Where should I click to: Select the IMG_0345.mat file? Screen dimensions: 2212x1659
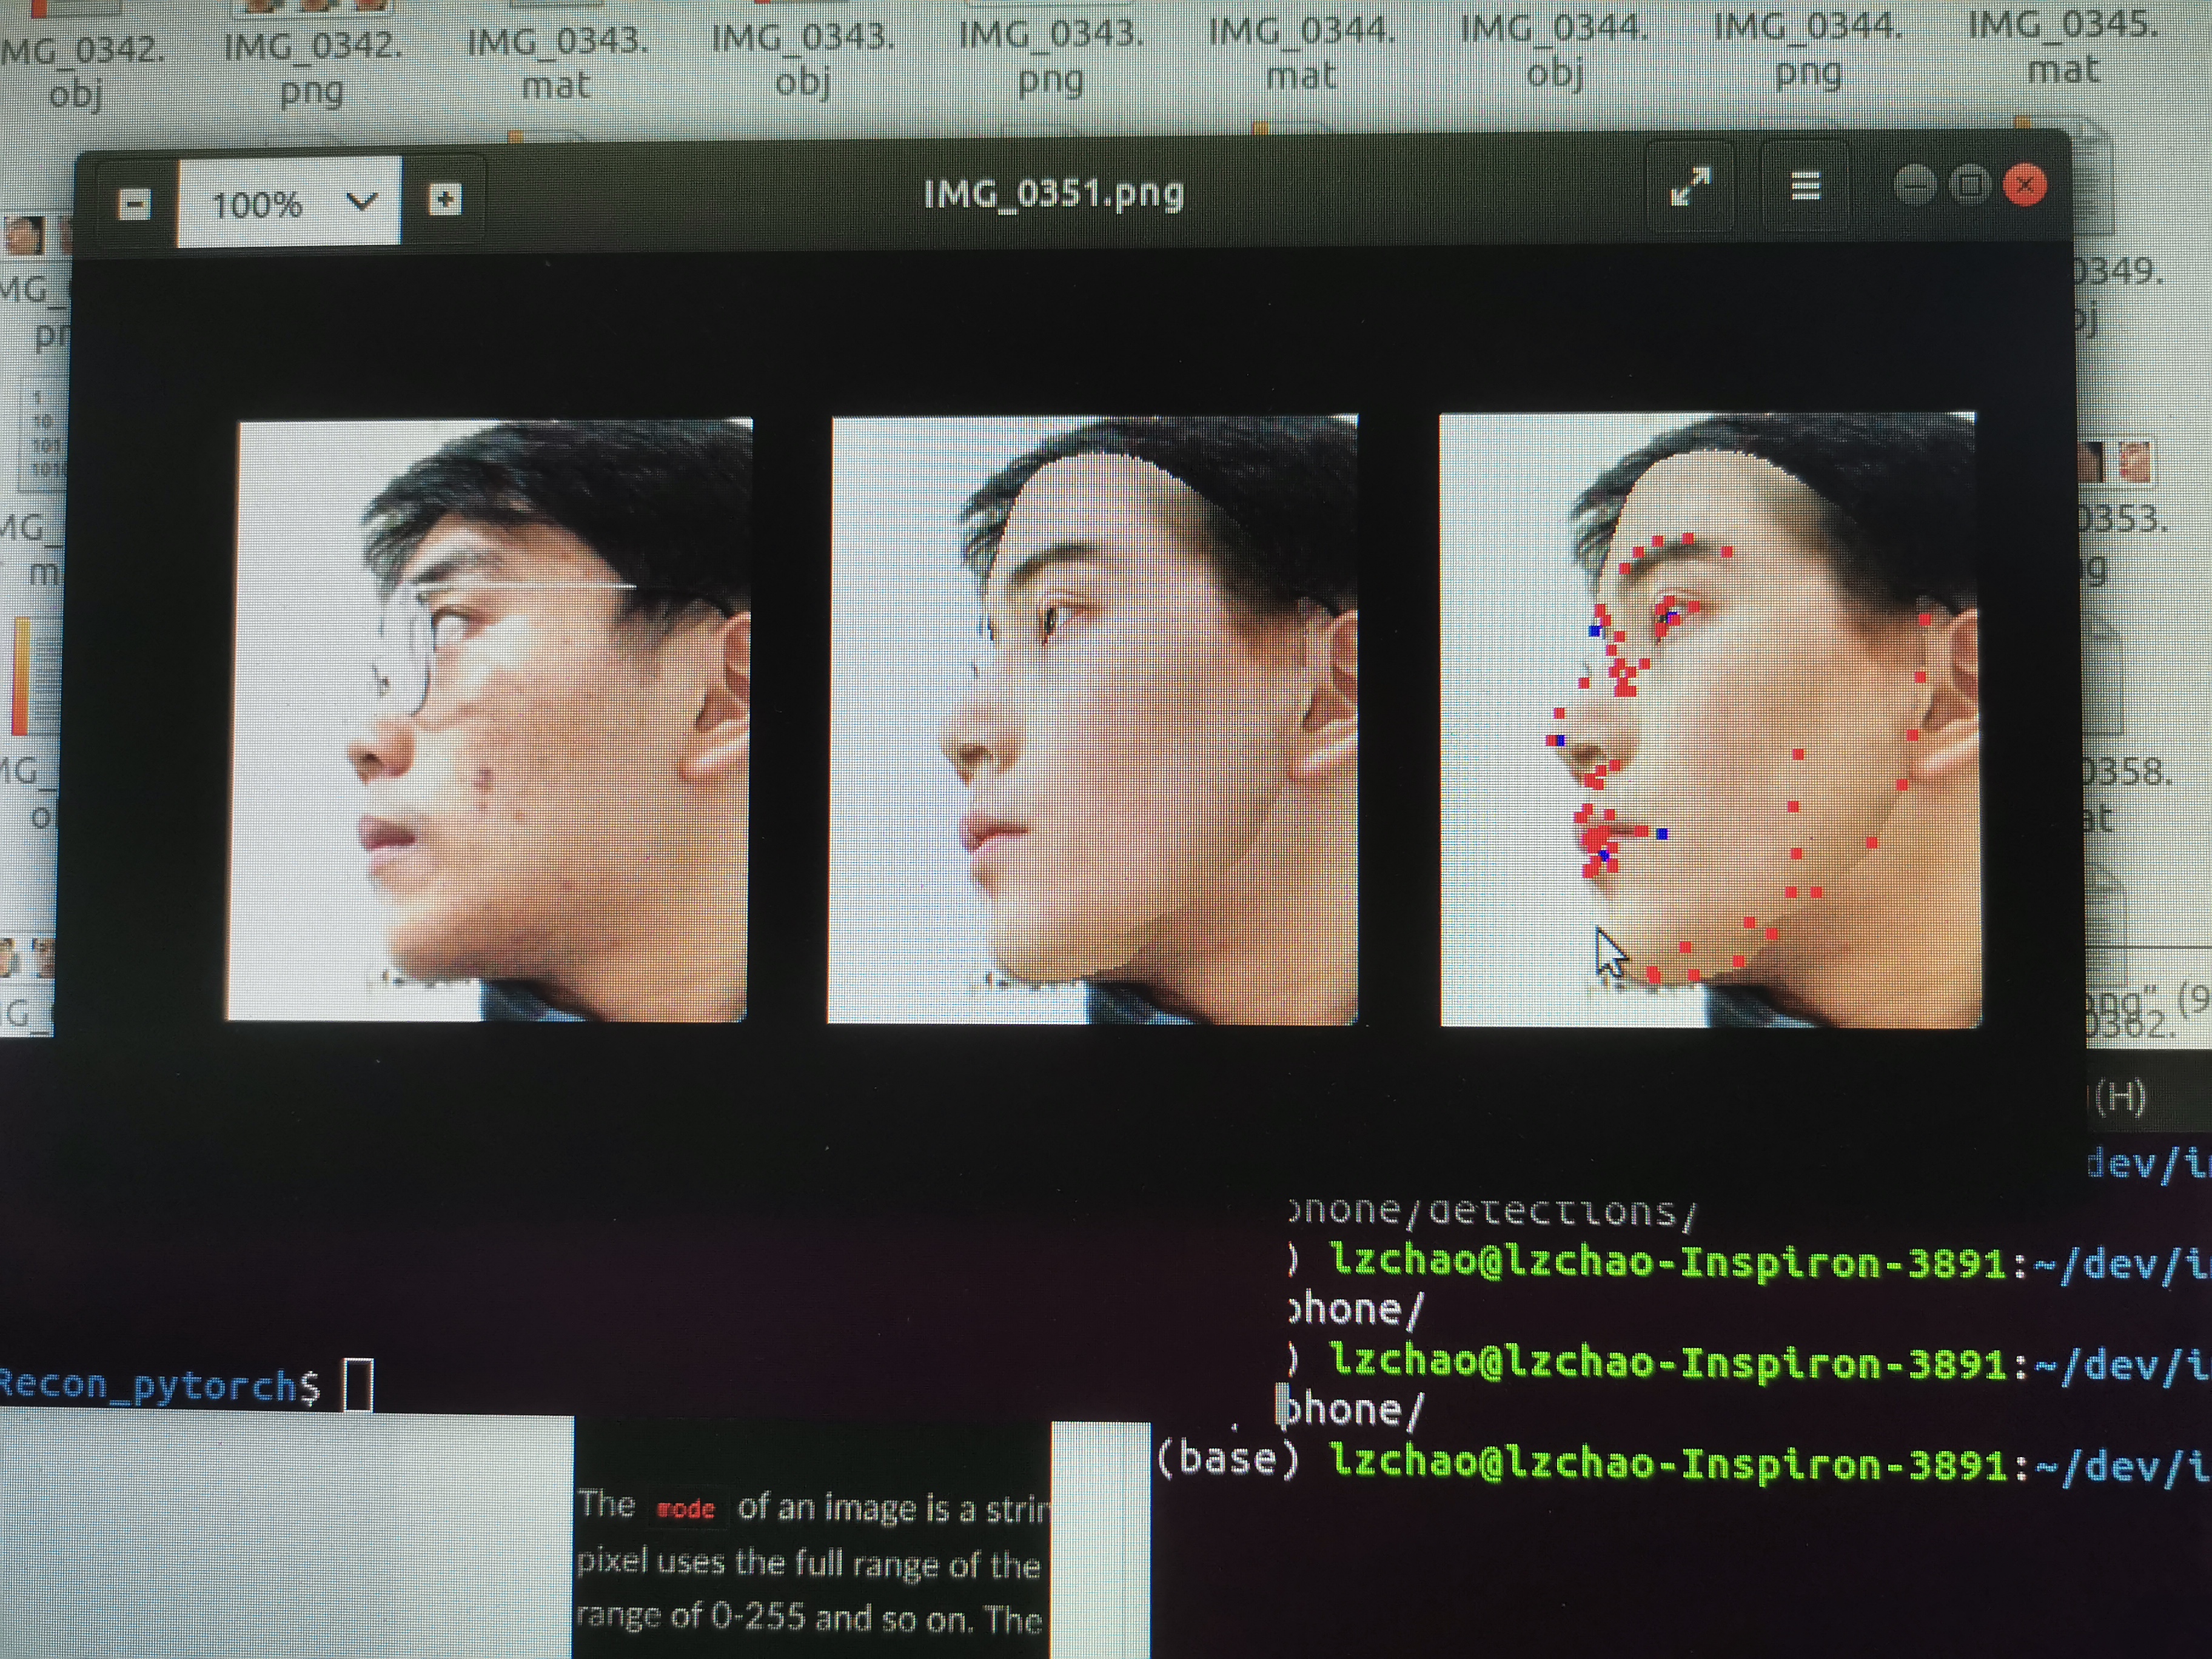click(2062, 45)
